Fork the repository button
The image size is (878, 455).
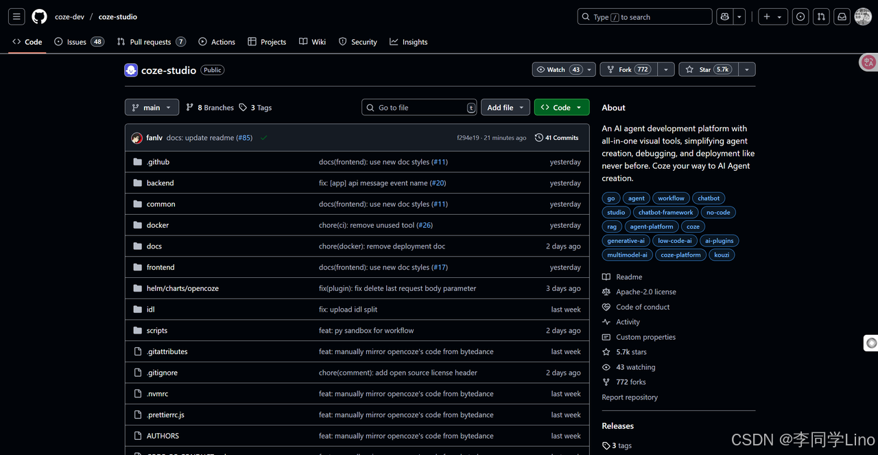628,69
